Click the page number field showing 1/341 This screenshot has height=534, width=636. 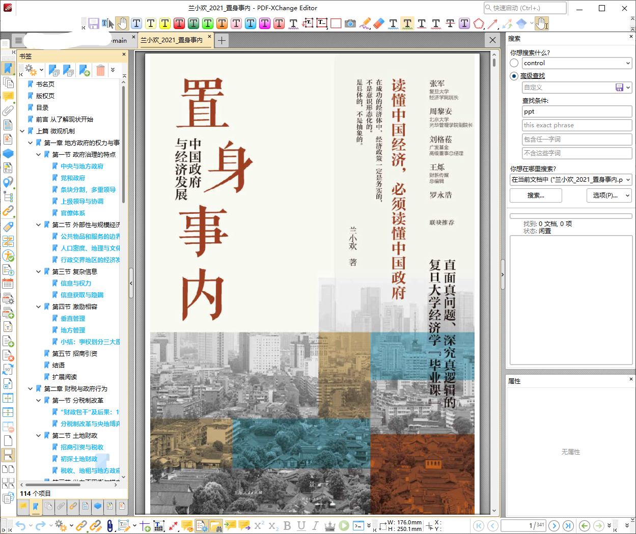pos(523,525)
